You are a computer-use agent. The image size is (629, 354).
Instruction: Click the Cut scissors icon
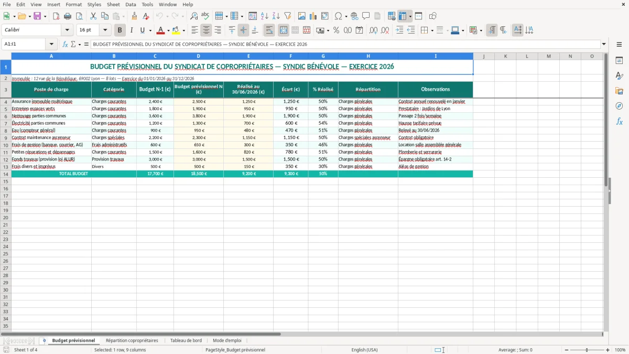(93, 16)
